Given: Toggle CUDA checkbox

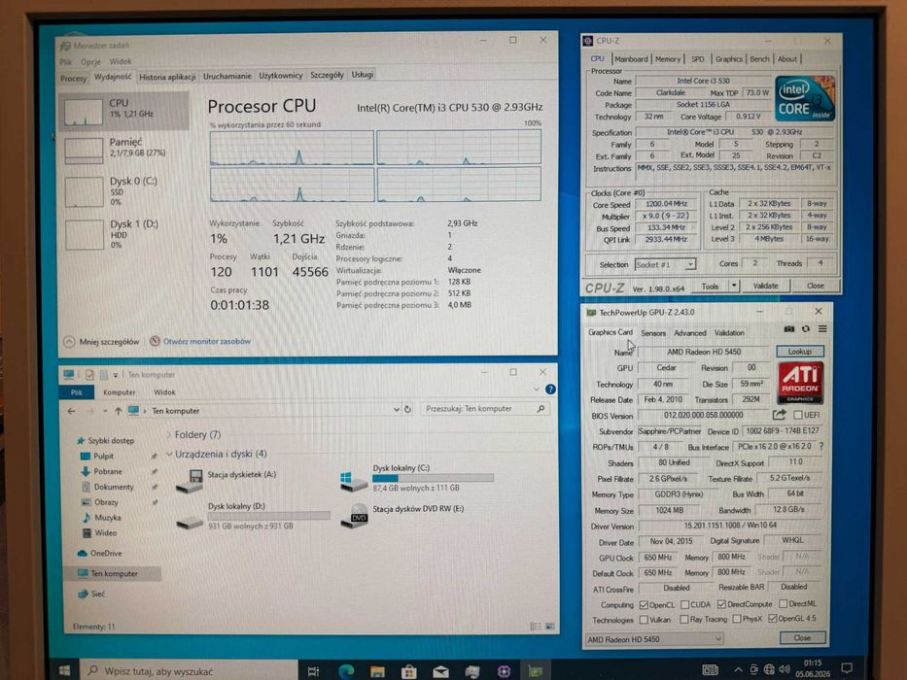Looking at the screenshot, I should 685,605.
